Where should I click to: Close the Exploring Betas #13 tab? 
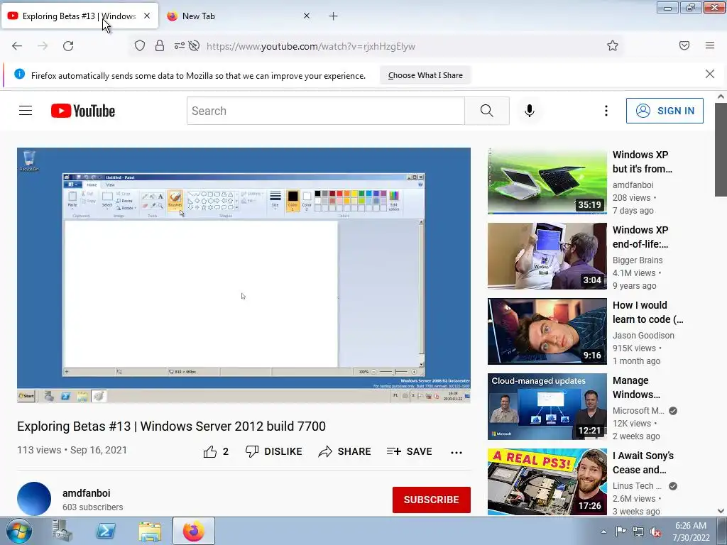[147, 16]
